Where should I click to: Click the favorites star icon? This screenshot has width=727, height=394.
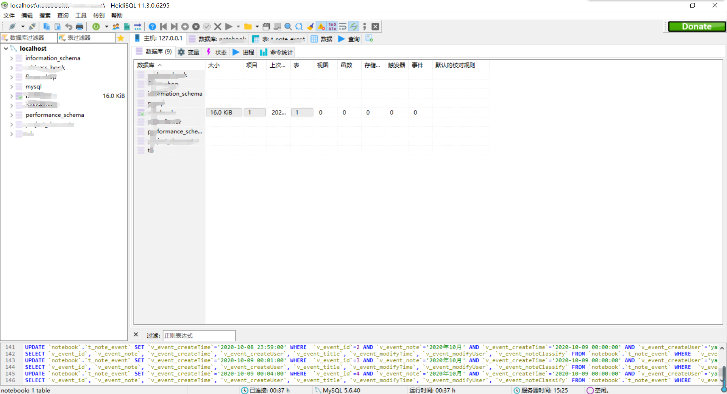click(121, 38)
